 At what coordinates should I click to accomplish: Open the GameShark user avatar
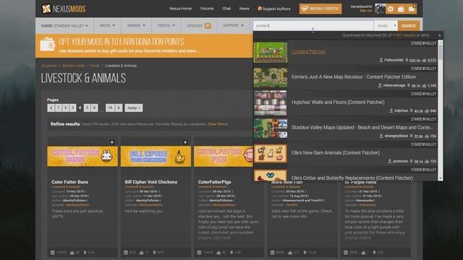click(x=380, y=9)
